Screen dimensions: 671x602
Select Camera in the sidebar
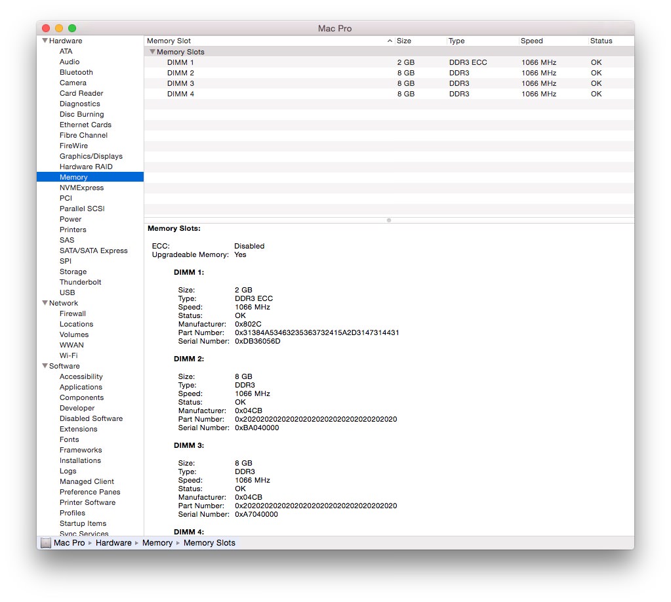click(x=73, y=83)
